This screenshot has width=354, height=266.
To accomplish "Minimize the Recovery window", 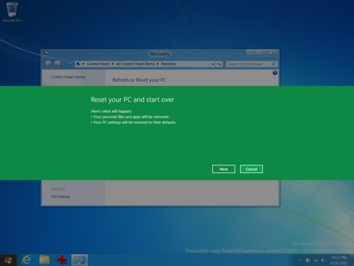I will tap(250, 53).
